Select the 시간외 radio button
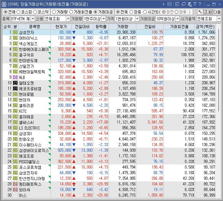Screen dimensions: 223x201 (x=145, y=12)
